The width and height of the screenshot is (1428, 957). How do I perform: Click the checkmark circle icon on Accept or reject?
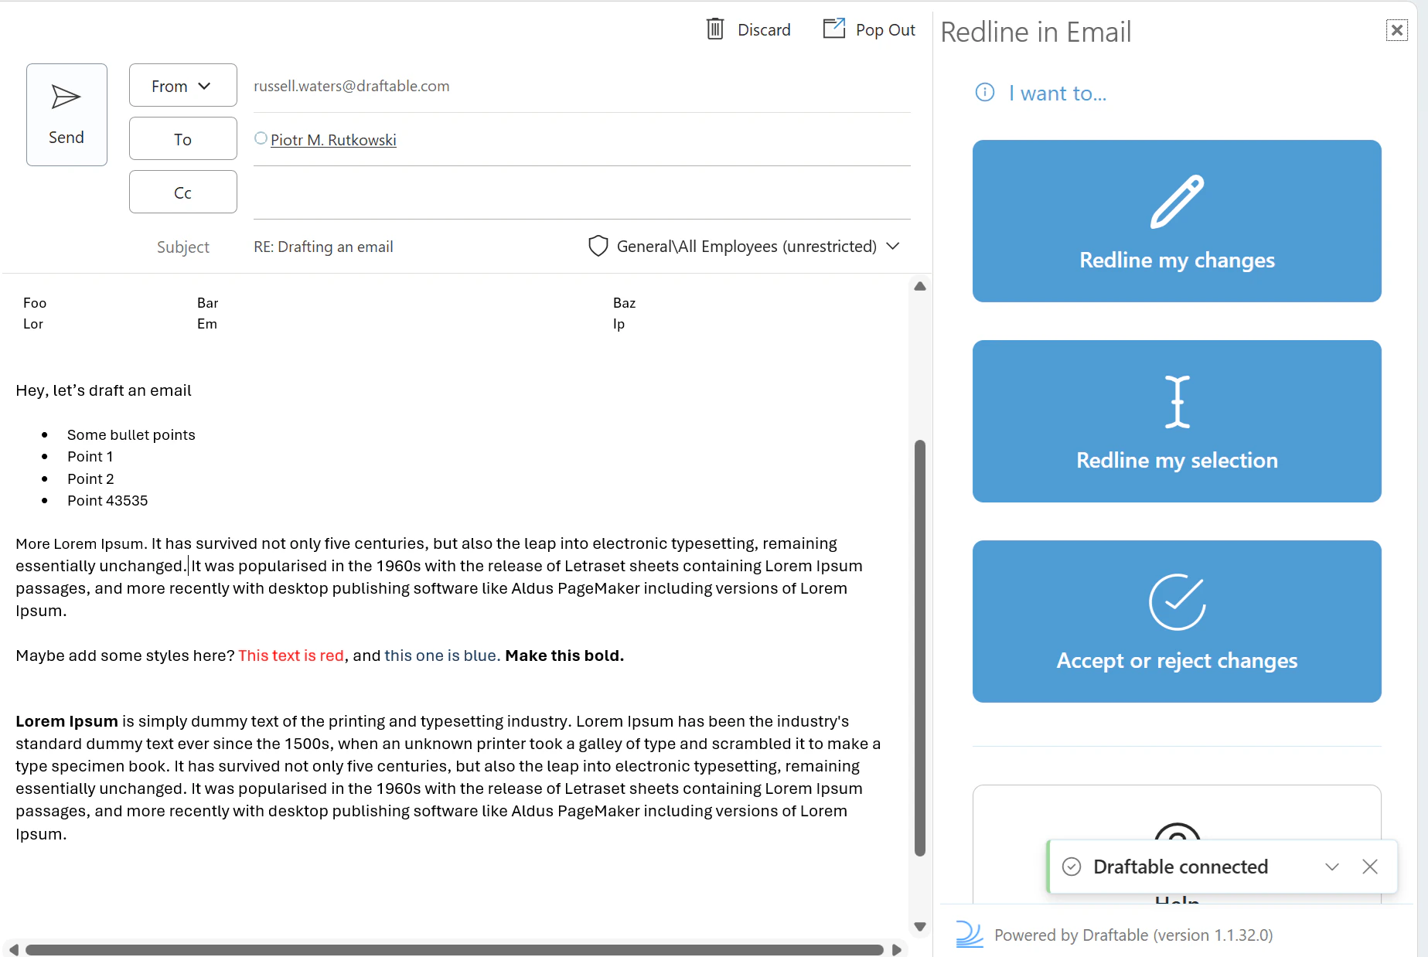click(1177, 601)
